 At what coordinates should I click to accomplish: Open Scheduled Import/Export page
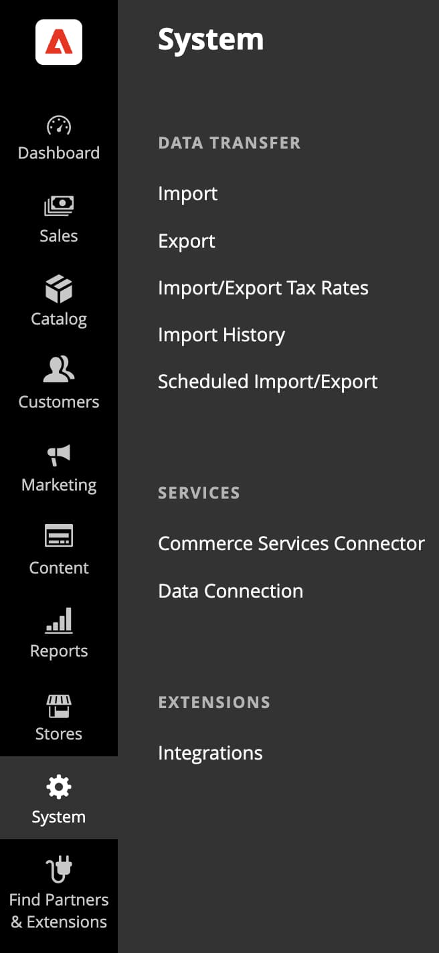[268, 381]
